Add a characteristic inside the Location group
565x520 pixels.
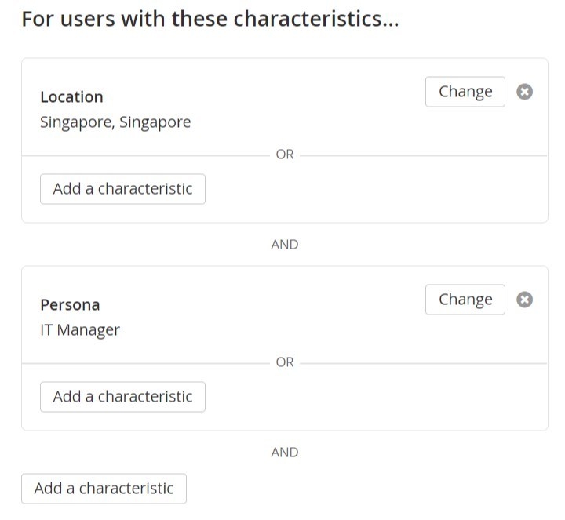(x=122, y=189)
